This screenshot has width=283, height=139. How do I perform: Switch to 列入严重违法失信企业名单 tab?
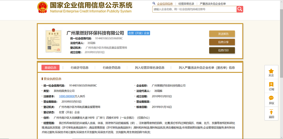coord(207,68)
